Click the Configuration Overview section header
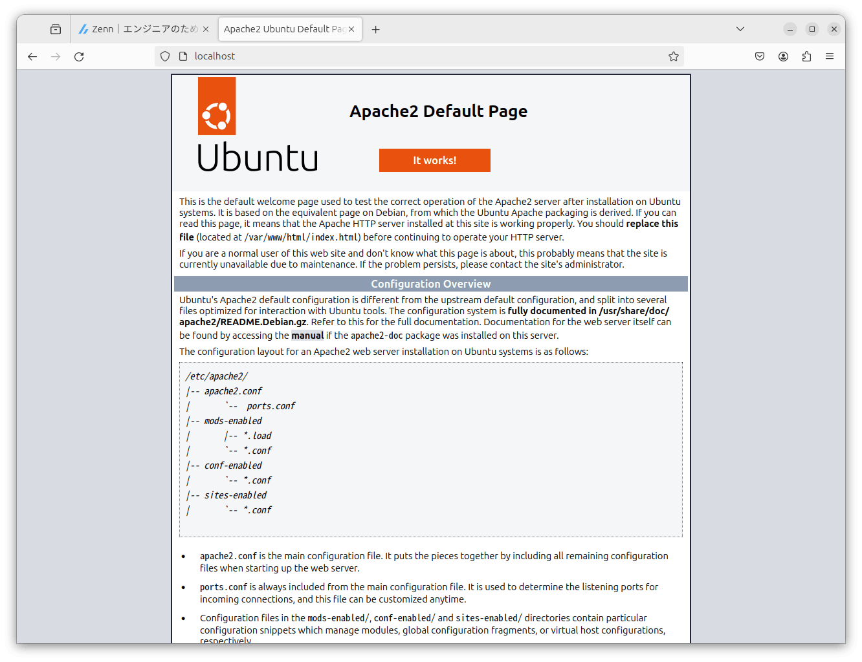 [x=431, y=284]
